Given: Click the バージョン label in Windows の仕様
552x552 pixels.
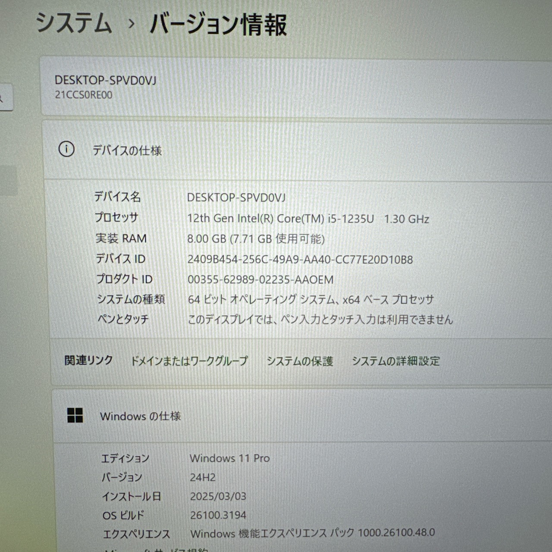Looking at the screenshot, I should click(122, 477).
